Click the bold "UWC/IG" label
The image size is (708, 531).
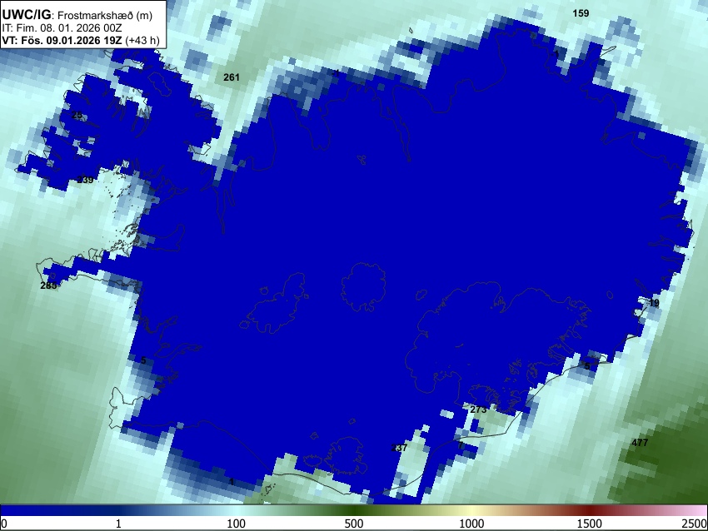(x=26, y=14)
